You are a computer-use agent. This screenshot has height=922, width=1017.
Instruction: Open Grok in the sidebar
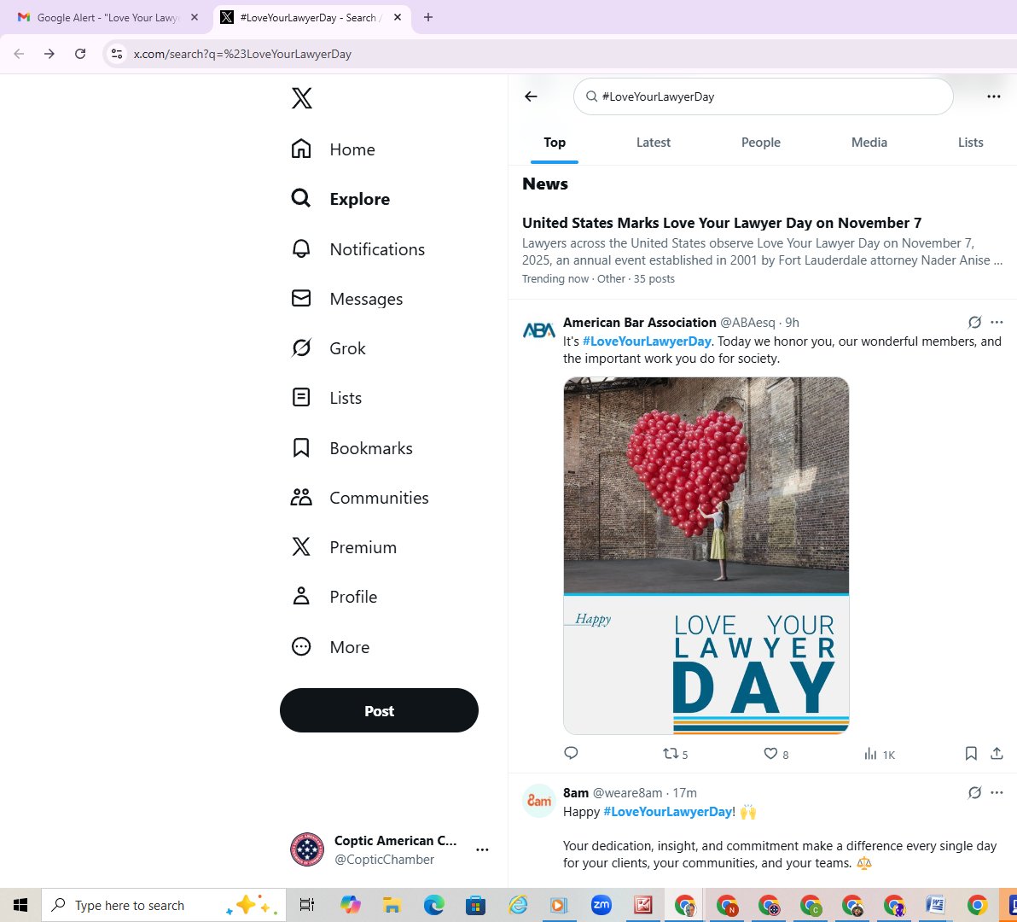coord(328,348)
